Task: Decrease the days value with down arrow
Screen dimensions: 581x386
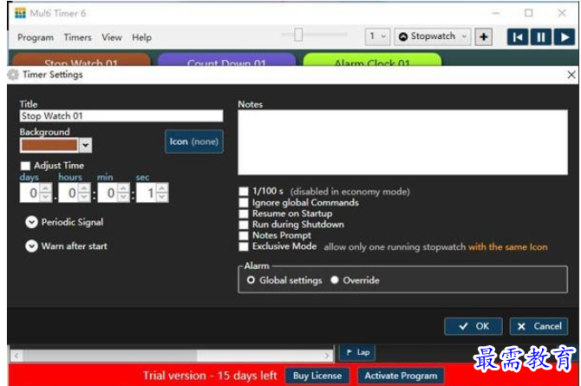Action: click(46, 197)
